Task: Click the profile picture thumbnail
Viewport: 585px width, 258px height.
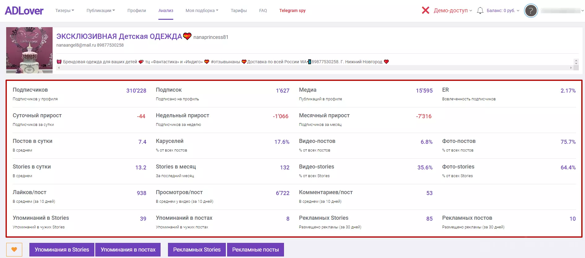Action: [x=29, y=50]
